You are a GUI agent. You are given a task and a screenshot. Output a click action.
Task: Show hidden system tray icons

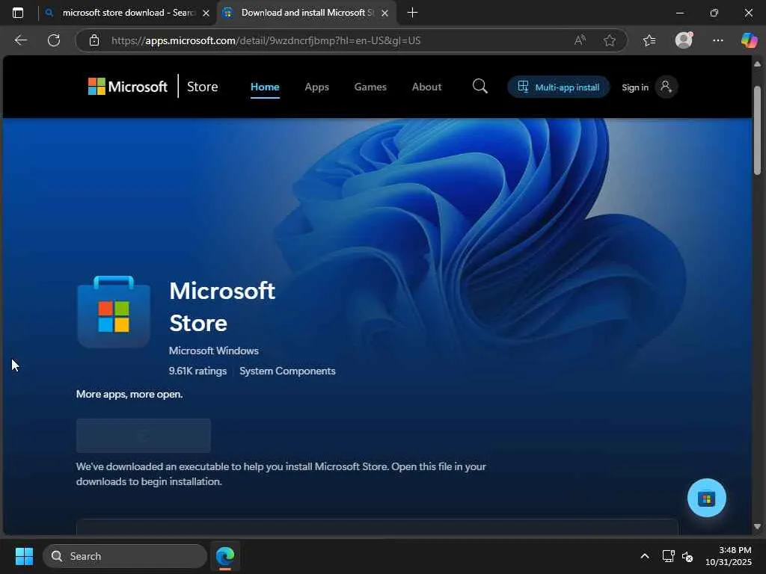[x=645, y=556]
